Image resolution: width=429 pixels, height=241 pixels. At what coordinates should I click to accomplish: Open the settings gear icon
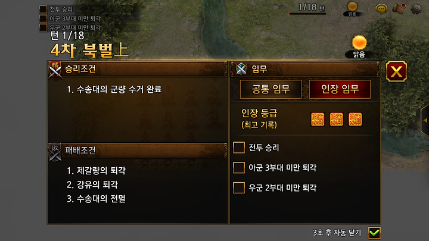416,9
